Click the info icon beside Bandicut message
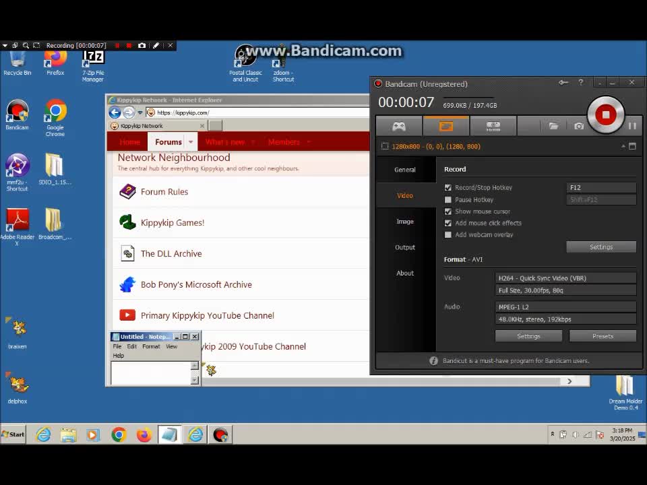Viewport: 647px width, 485px height. coord(433,360)
